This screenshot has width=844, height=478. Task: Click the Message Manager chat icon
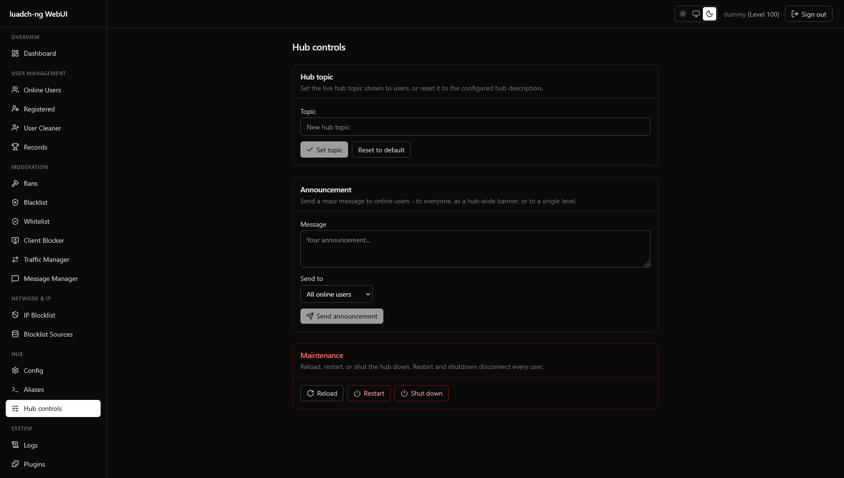(x=15, y=279)
